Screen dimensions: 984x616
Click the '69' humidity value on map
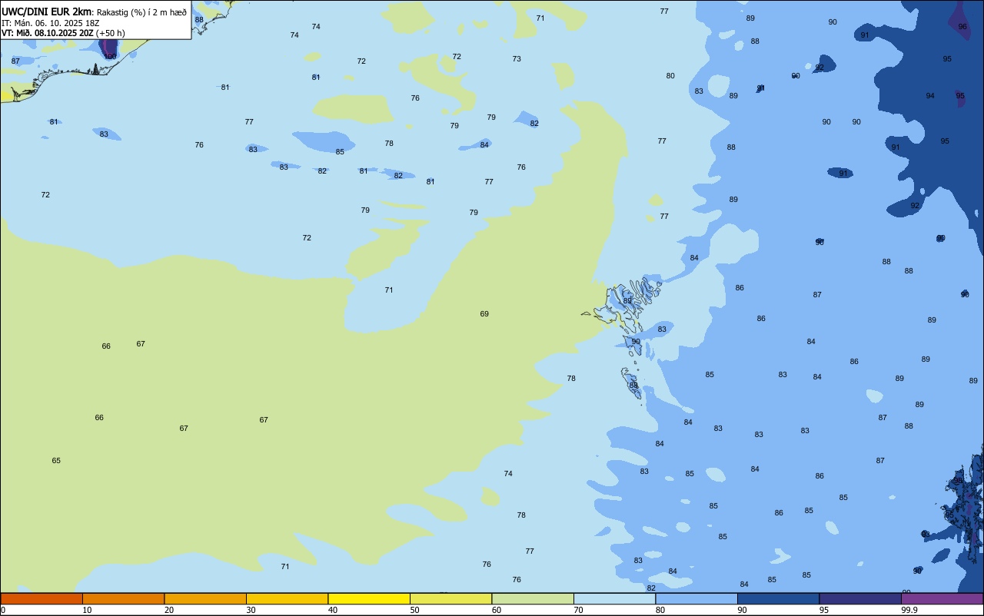tap(484, 314)
